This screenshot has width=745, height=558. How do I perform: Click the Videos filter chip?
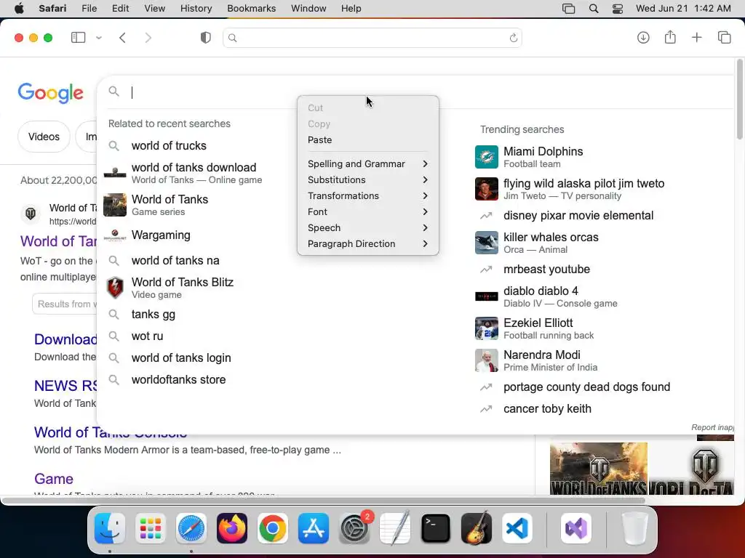[x=44, y=137]
